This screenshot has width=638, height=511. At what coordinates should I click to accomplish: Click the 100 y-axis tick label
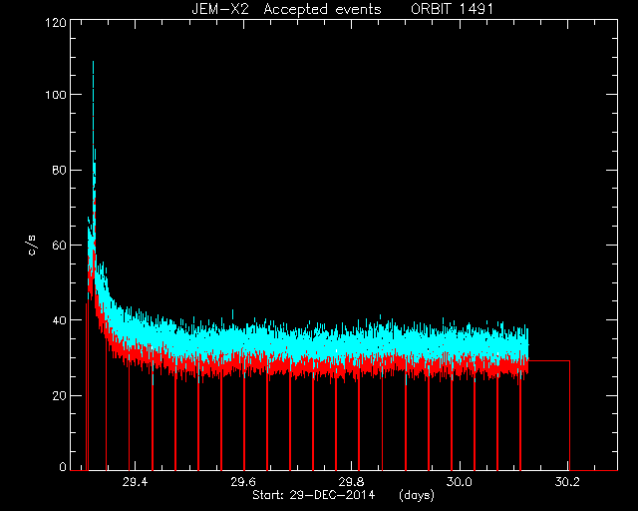(56, 95)
